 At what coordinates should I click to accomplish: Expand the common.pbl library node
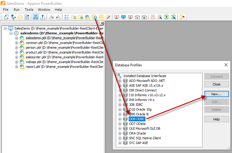[x=16, y=43]
